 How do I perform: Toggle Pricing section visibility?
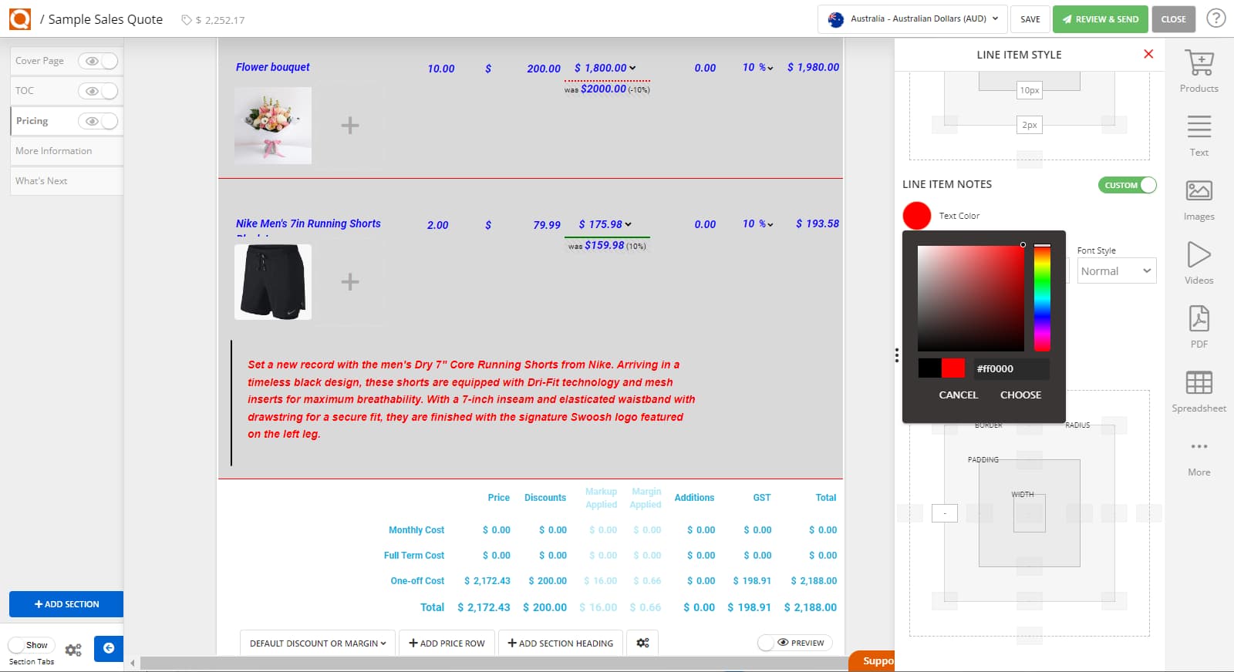tap(98, 121)
